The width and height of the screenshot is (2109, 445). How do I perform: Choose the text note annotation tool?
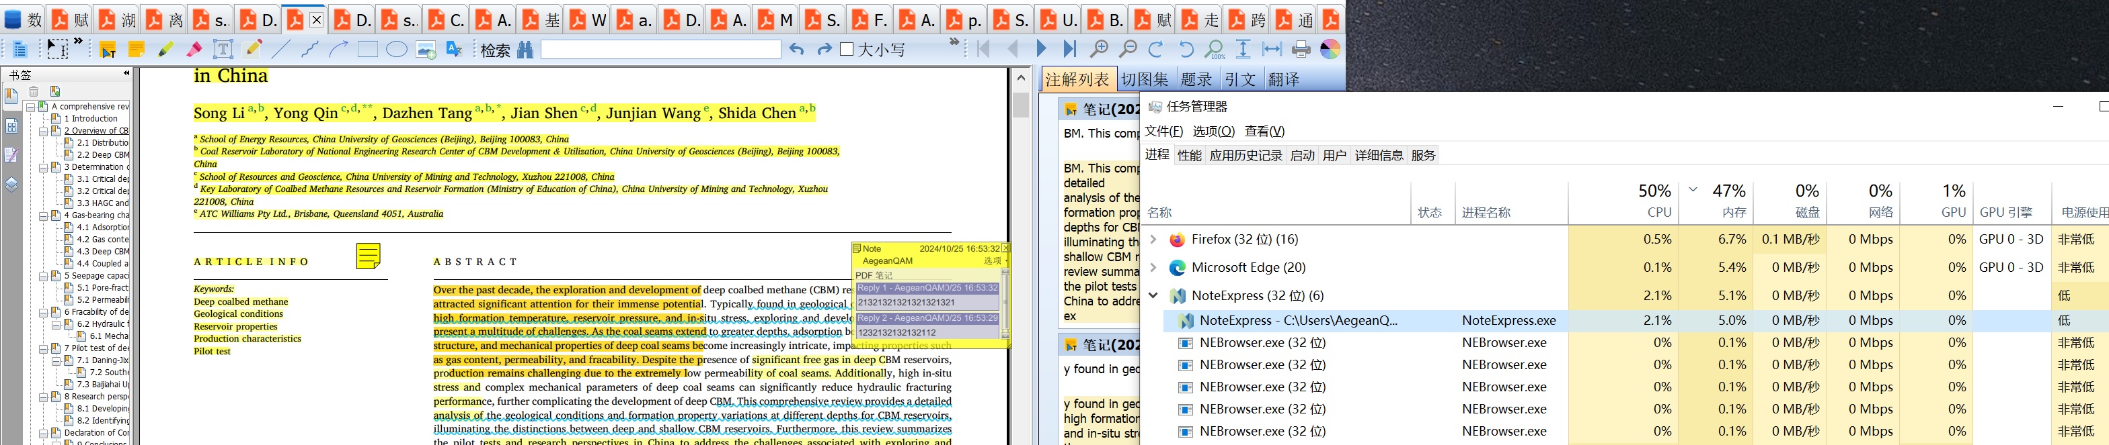tap(107, 50)
